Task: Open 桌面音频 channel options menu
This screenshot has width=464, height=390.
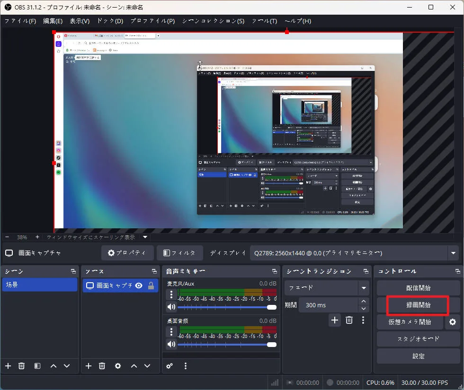Action: click(171, 332)
